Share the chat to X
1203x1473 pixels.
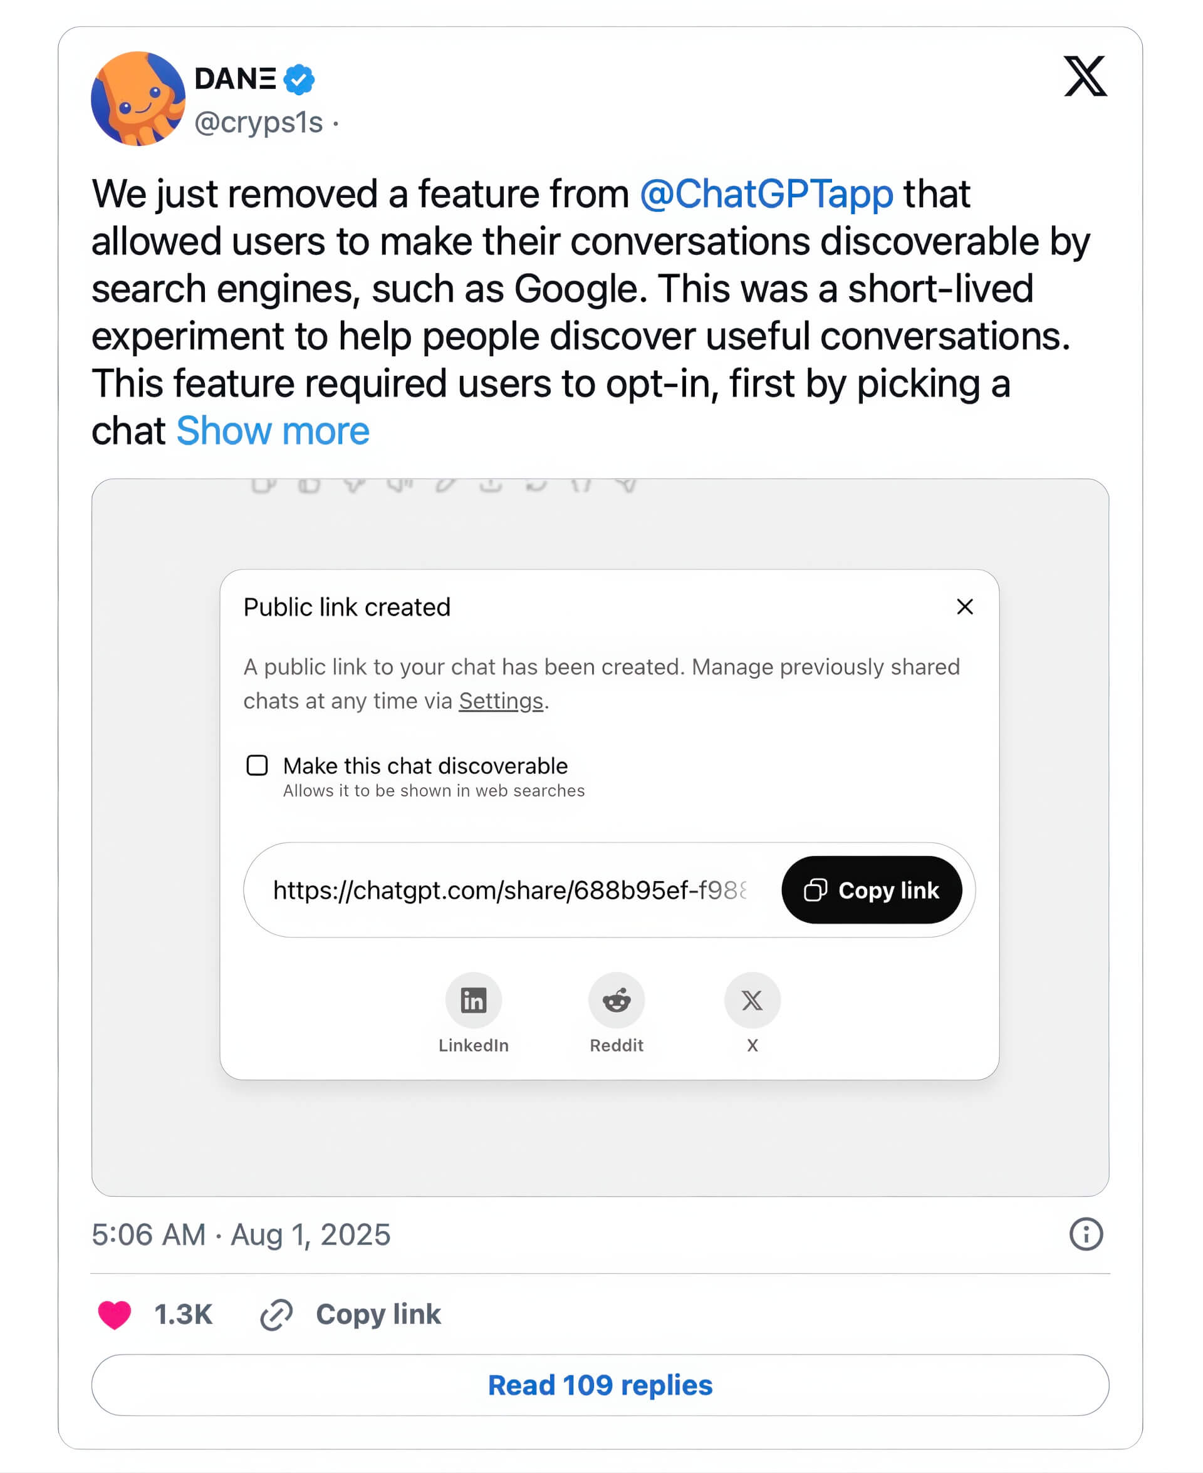[x=751, y=1000]
